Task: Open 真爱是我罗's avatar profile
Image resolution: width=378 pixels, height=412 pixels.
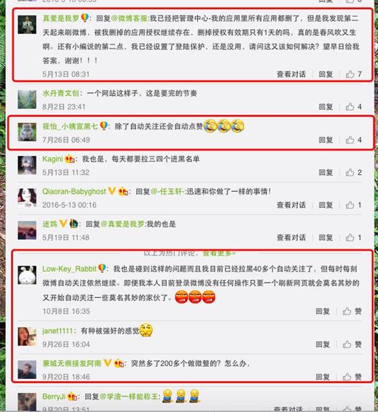Action: (x=27, y=24)
